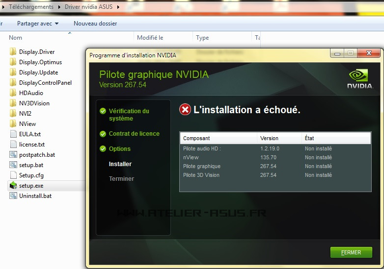Sort files by Nom column header

click(15, 38)
